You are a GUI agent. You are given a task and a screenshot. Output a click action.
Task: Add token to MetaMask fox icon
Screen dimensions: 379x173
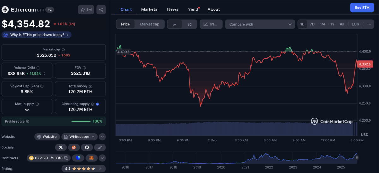[x=91, y=158]
